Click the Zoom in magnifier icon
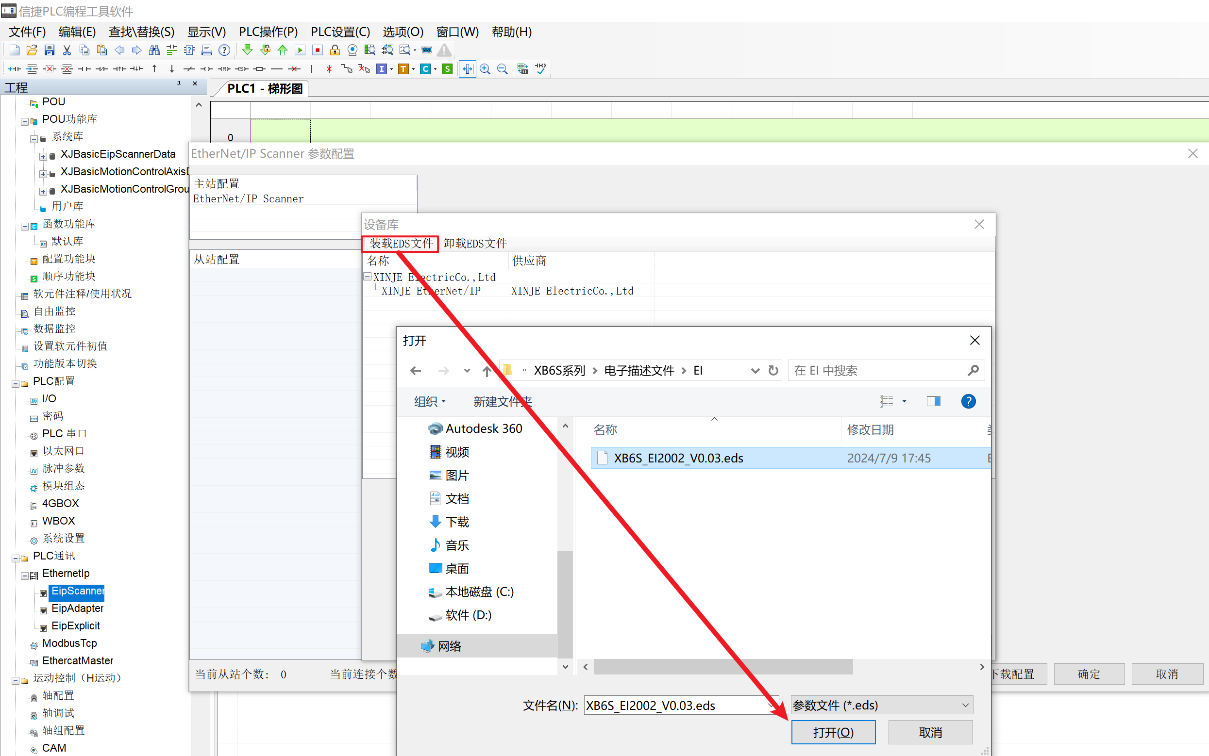This screenshot has height=756, width=1209. [485, 69]
